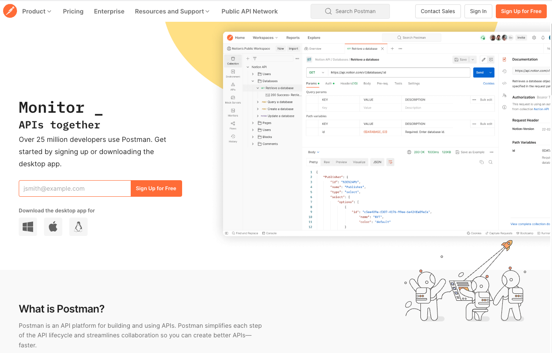The width and height of the screenshot is (552, 353).
Task: Download the Linux desktop app via penguin icon
Action: point(78,227)
